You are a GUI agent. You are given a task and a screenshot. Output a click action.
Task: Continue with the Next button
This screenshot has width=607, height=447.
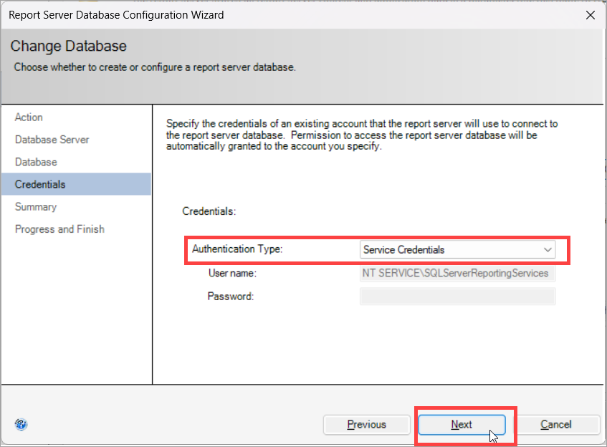tap(462, 425)
